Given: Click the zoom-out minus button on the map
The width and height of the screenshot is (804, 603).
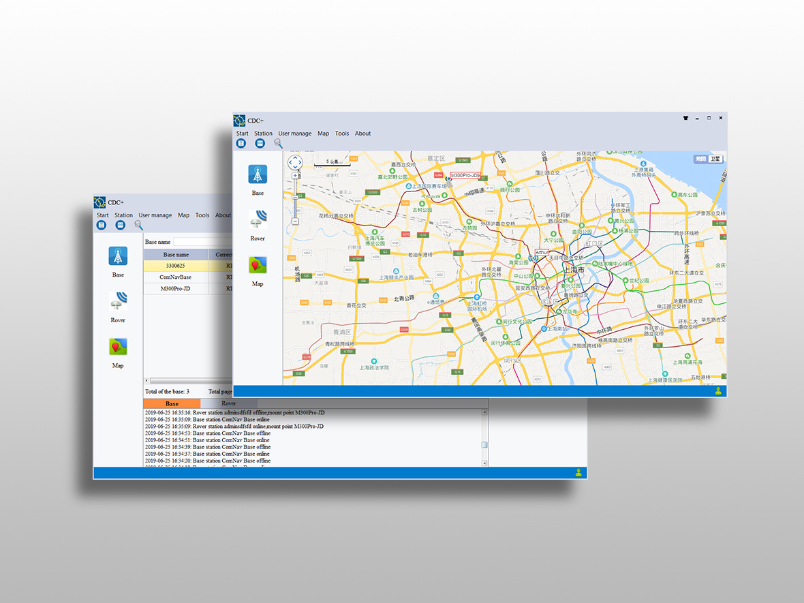Looking at the screenshot, I should (x=296, y=221).
